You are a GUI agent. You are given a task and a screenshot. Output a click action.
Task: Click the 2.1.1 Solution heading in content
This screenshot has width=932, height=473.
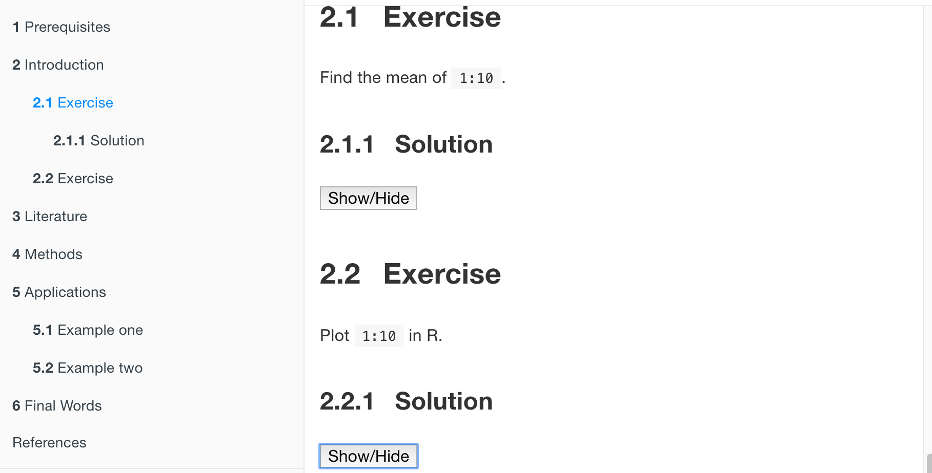pyautogui.click(x=406, y=144)
